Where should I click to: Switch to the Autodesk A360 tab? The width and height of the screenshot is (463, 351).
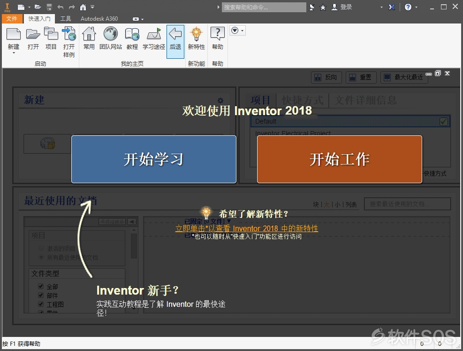[99, 19]
